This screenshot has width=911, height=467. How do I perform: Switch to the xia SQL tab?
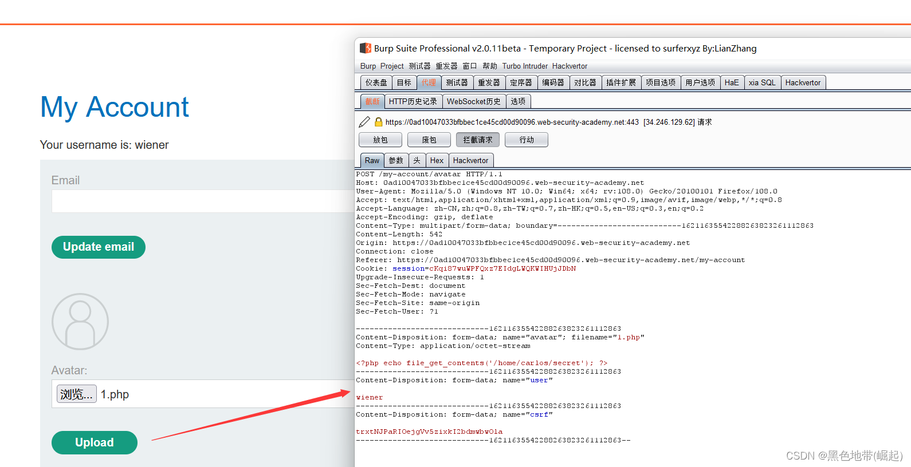pos(762,82)
